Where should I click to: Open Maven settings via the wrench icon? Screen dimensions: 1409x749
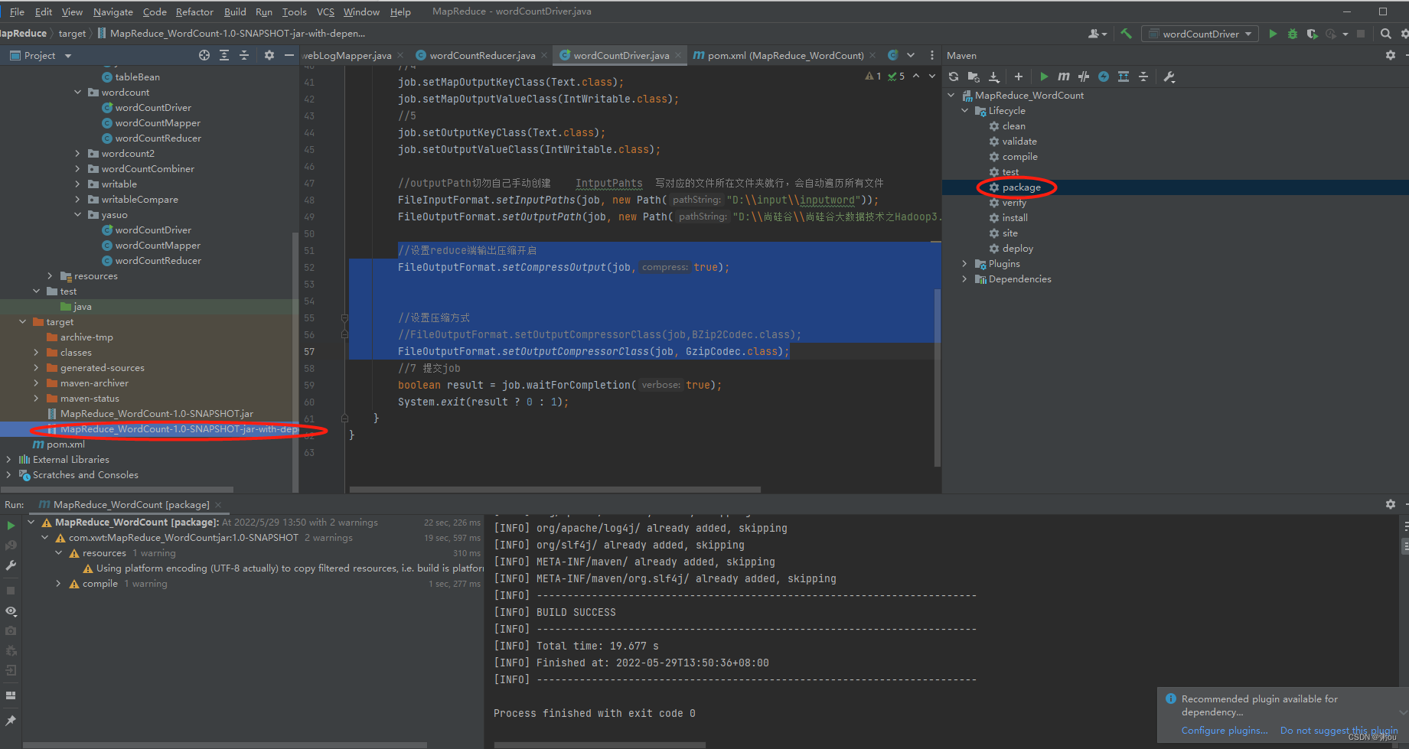1169,77
